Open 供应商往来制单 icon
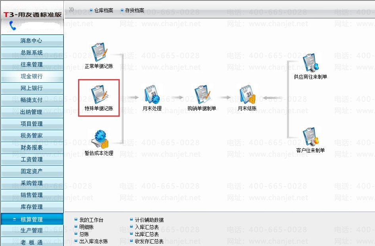The width and height of the screenshot is (375, 246). click(311, 63)
